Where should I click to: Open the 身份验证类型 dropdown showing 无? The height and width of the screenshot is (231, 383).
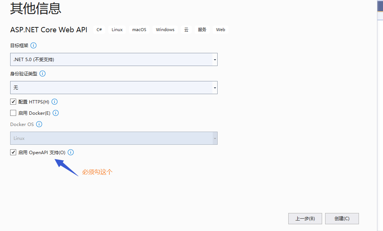114,87
